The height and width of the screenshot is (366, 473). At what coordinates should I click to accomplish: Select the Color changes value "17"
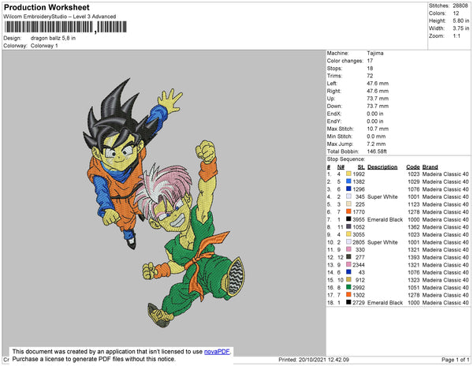pos(371,61)
